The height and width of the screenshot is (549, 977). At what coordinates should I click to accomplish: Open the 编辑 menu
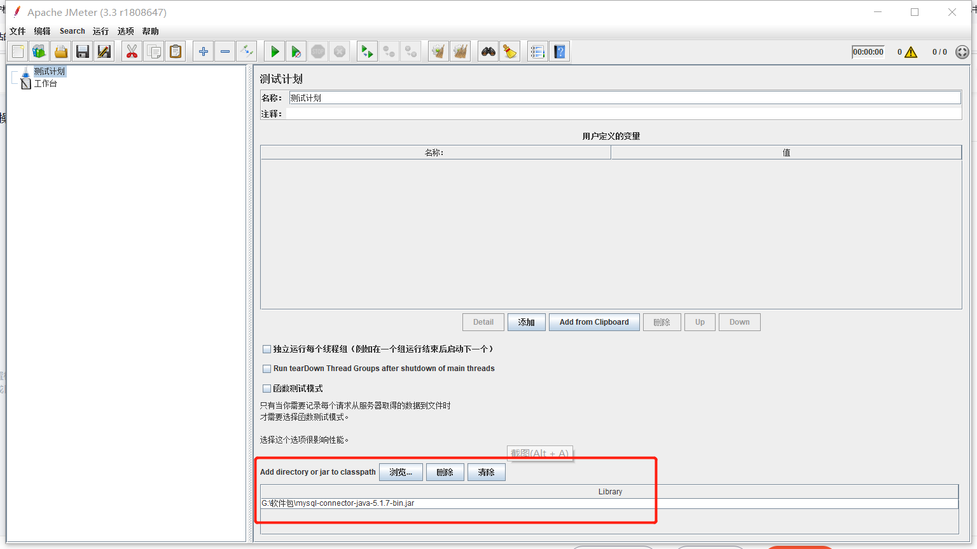43,31
